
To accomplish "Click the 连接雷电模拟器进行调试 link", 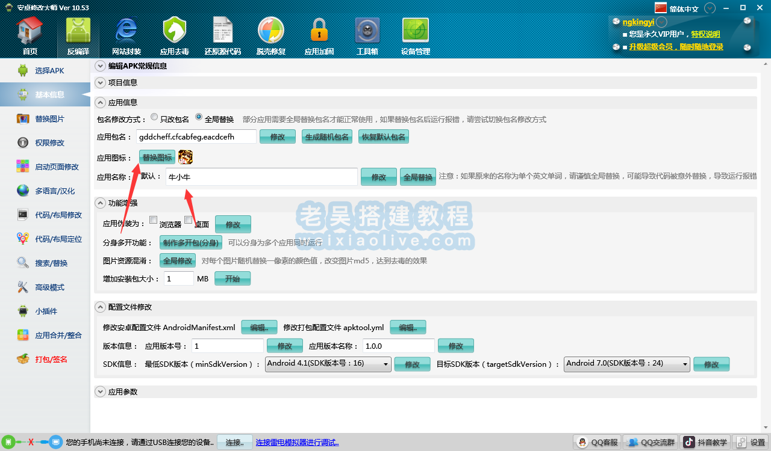I will point(297,443).
